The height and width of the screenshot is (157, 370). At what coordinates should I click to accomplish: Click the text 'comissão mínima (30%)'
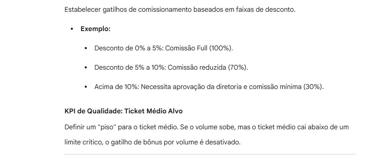[286, 87]
